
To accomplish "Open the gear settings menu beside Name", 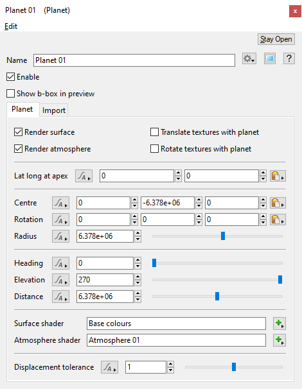I will coord(249,59).
